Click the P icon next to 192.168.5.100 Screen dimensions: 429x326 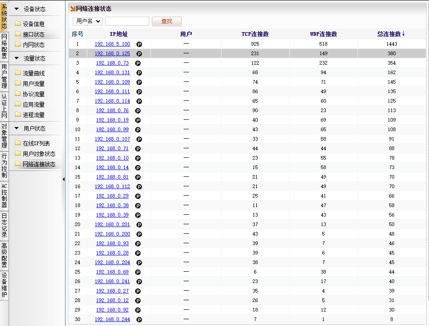(139, 44)
